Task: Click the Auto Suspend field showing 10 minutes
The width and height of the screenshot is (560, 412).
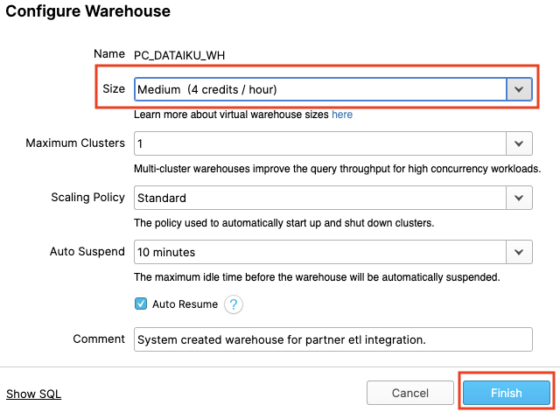Action: [319, 252]
